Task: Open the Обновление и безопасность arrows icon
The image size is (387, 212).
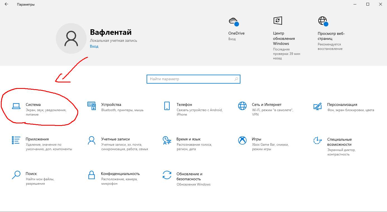Action: pos(167,175)
